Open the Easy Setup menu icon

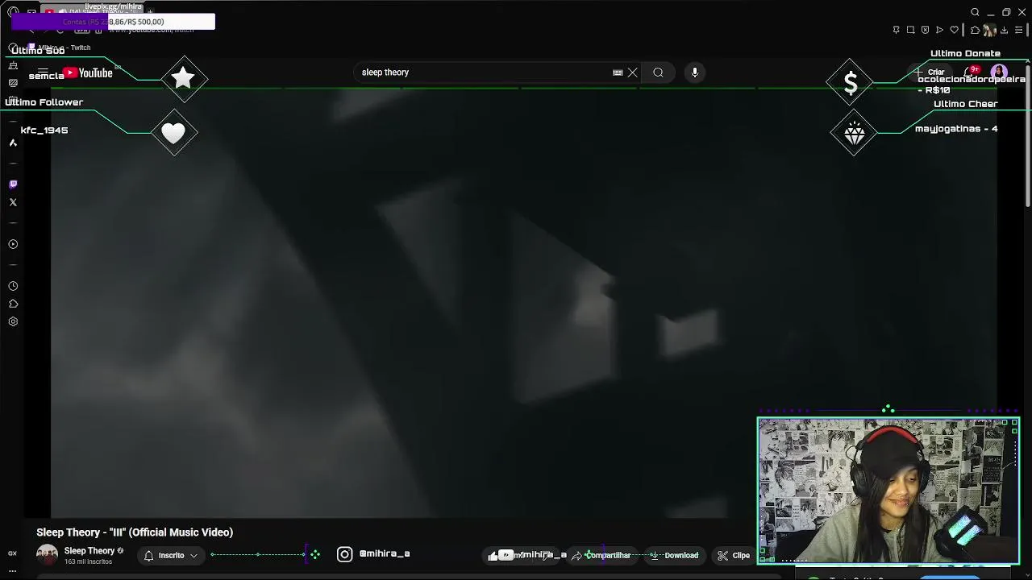coord(1018,30)
